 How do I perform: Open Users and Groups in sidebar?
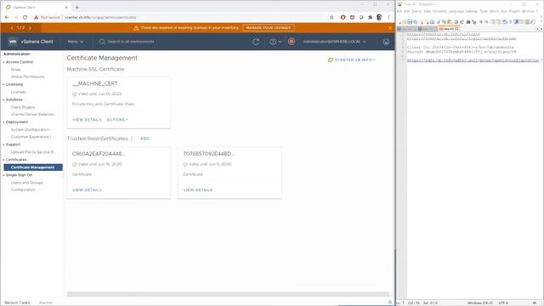26,183
